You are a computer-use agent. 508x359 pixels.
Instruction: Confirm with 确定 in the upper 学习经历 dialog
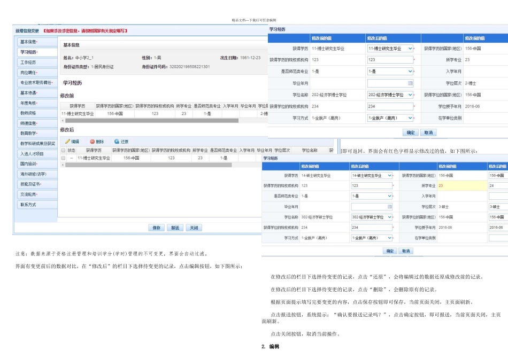coord(411,132)
